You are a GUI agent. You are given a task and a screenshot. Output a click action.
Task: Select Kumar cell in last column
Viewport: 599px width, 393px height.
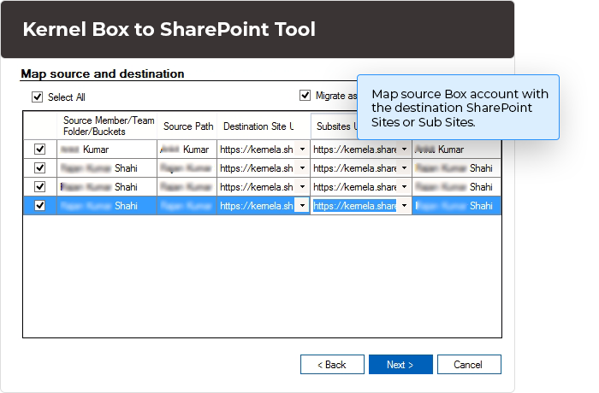click(456, 150)
